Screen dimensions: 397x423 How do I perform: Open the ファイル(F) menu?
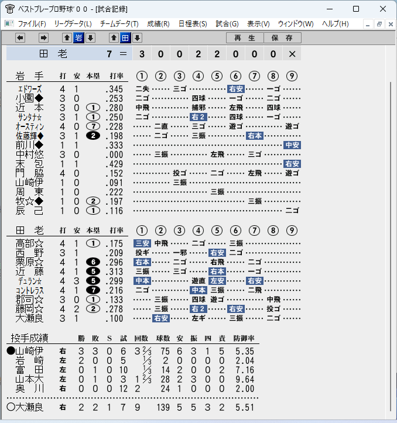coord(32,24)
